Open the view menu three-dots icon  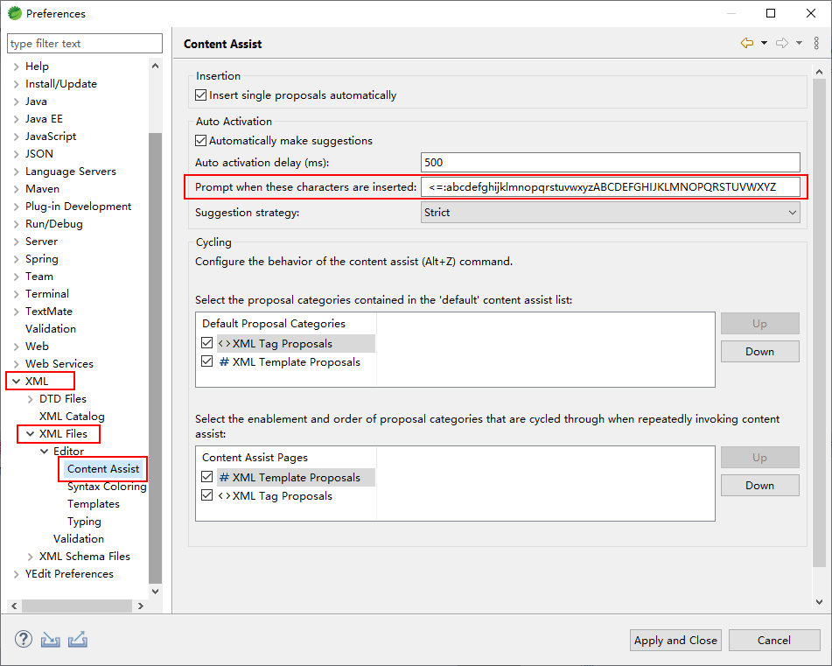click(x=816, y=43)
